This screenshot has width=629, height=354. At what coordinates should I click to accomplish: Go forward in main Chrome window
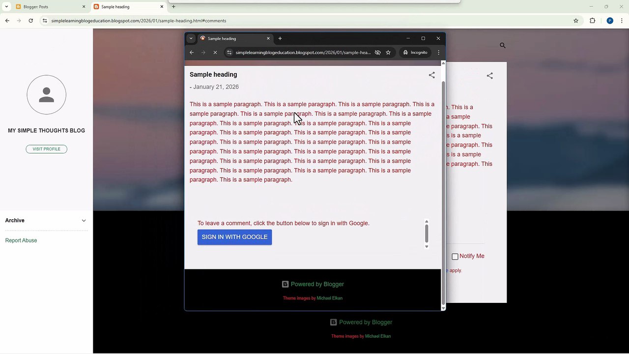coord(19,21)
